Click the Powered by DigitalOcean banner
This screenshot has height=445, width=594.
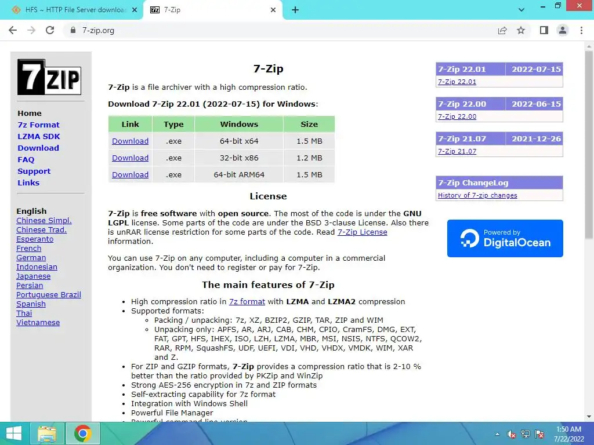click(x=505, y=238)
